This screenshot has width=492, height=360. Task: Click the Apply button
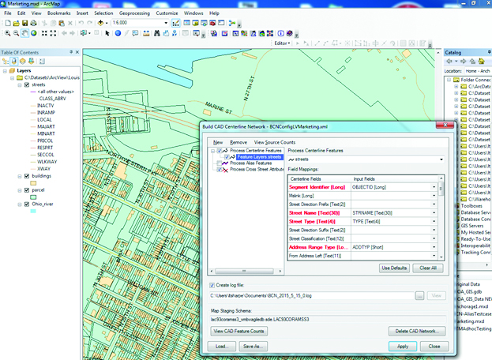[x=403, y=347]
